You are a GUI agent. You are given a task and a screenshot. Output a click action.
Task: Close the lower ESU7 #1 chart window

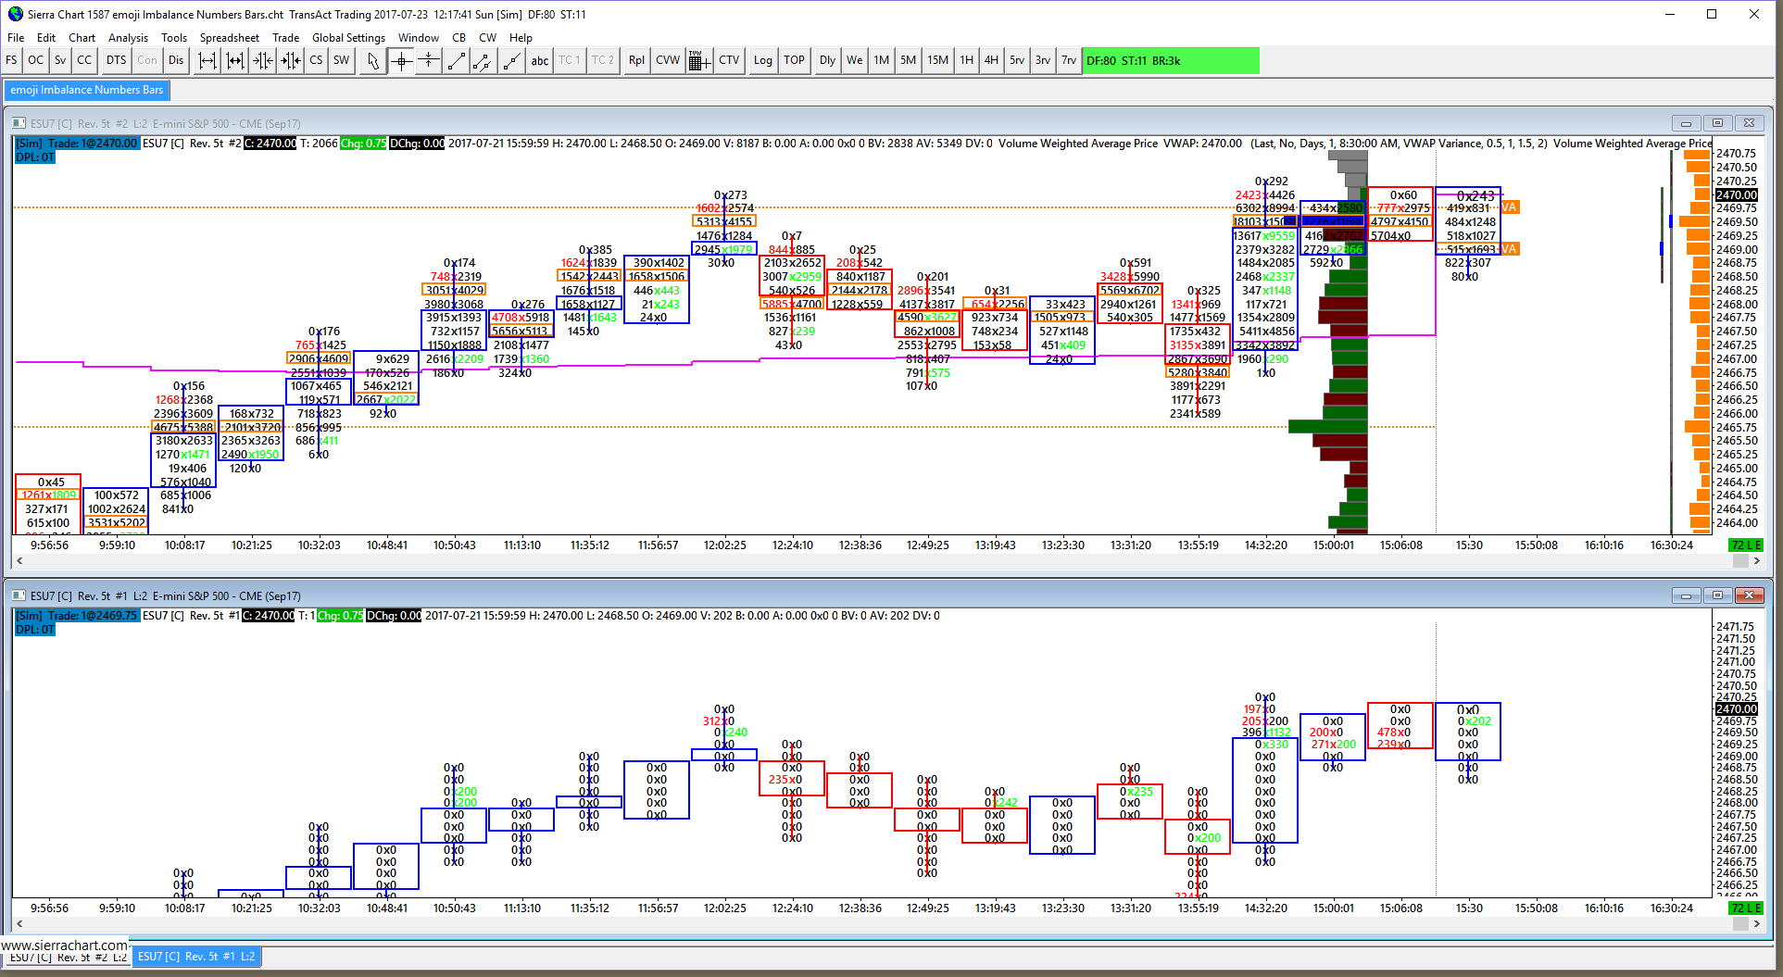(x=1749, y=595)
